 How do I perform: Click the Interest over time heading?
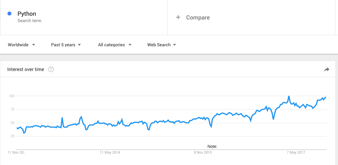(26, 69)
